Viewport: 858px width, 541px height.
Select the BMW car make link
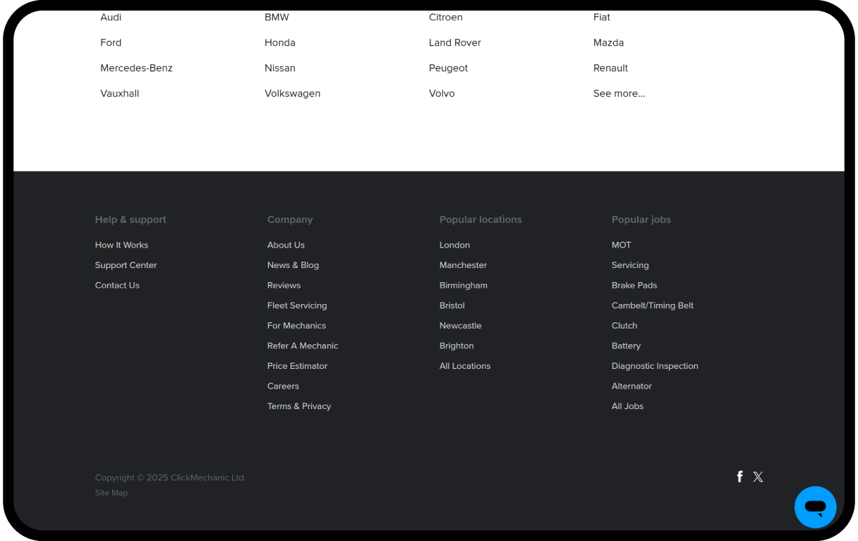(277, 17)
